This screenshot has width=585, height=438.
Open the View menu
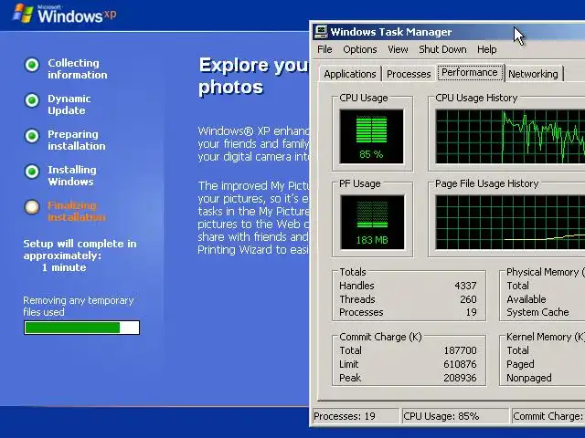pos(398,49)
